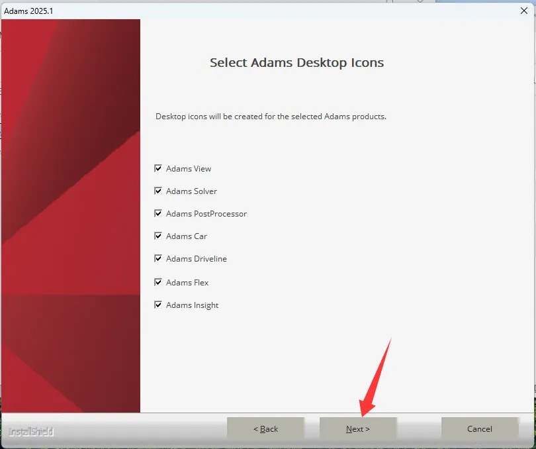Cancel the Adams installation
The image size is (536, 449).
(480, 429)
